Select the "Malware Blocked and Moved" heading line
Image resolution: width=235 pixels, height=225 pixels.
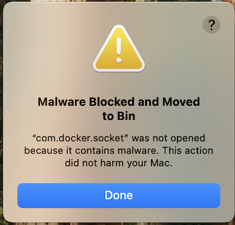(119, 102)
